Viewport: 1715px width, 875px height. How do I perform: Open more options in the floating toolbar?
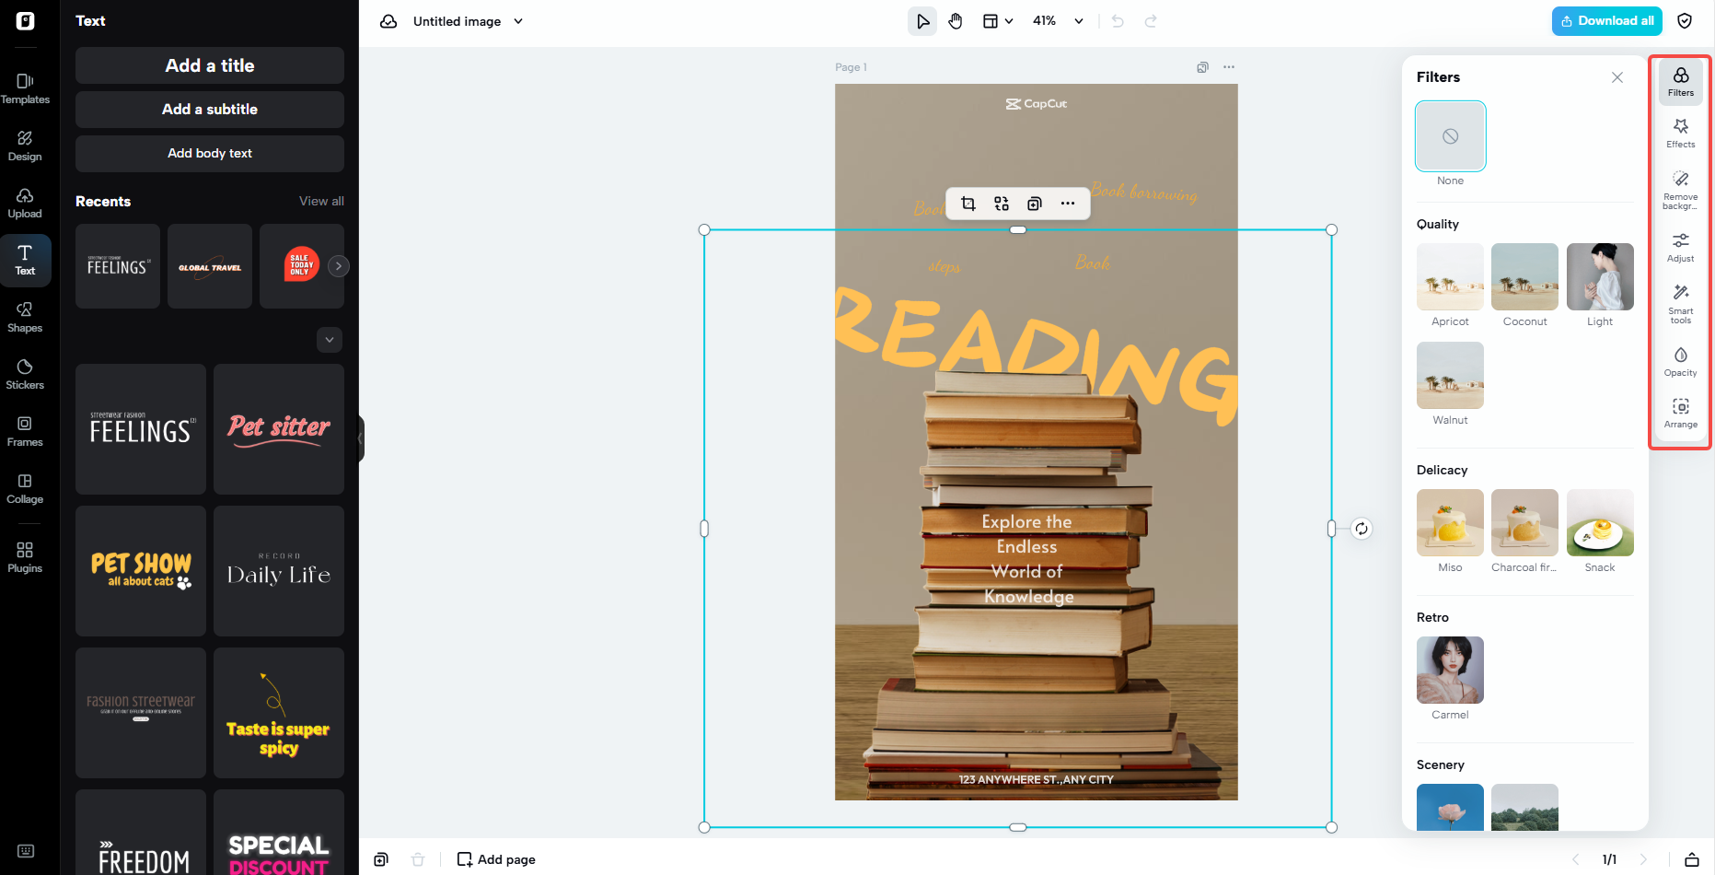click(1067, 203)
